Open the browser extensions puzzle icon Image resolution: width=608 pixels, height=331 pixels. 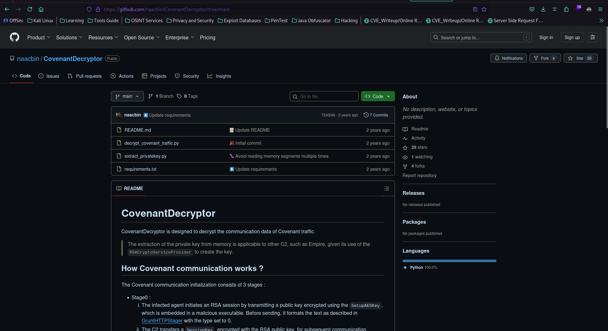566,9
